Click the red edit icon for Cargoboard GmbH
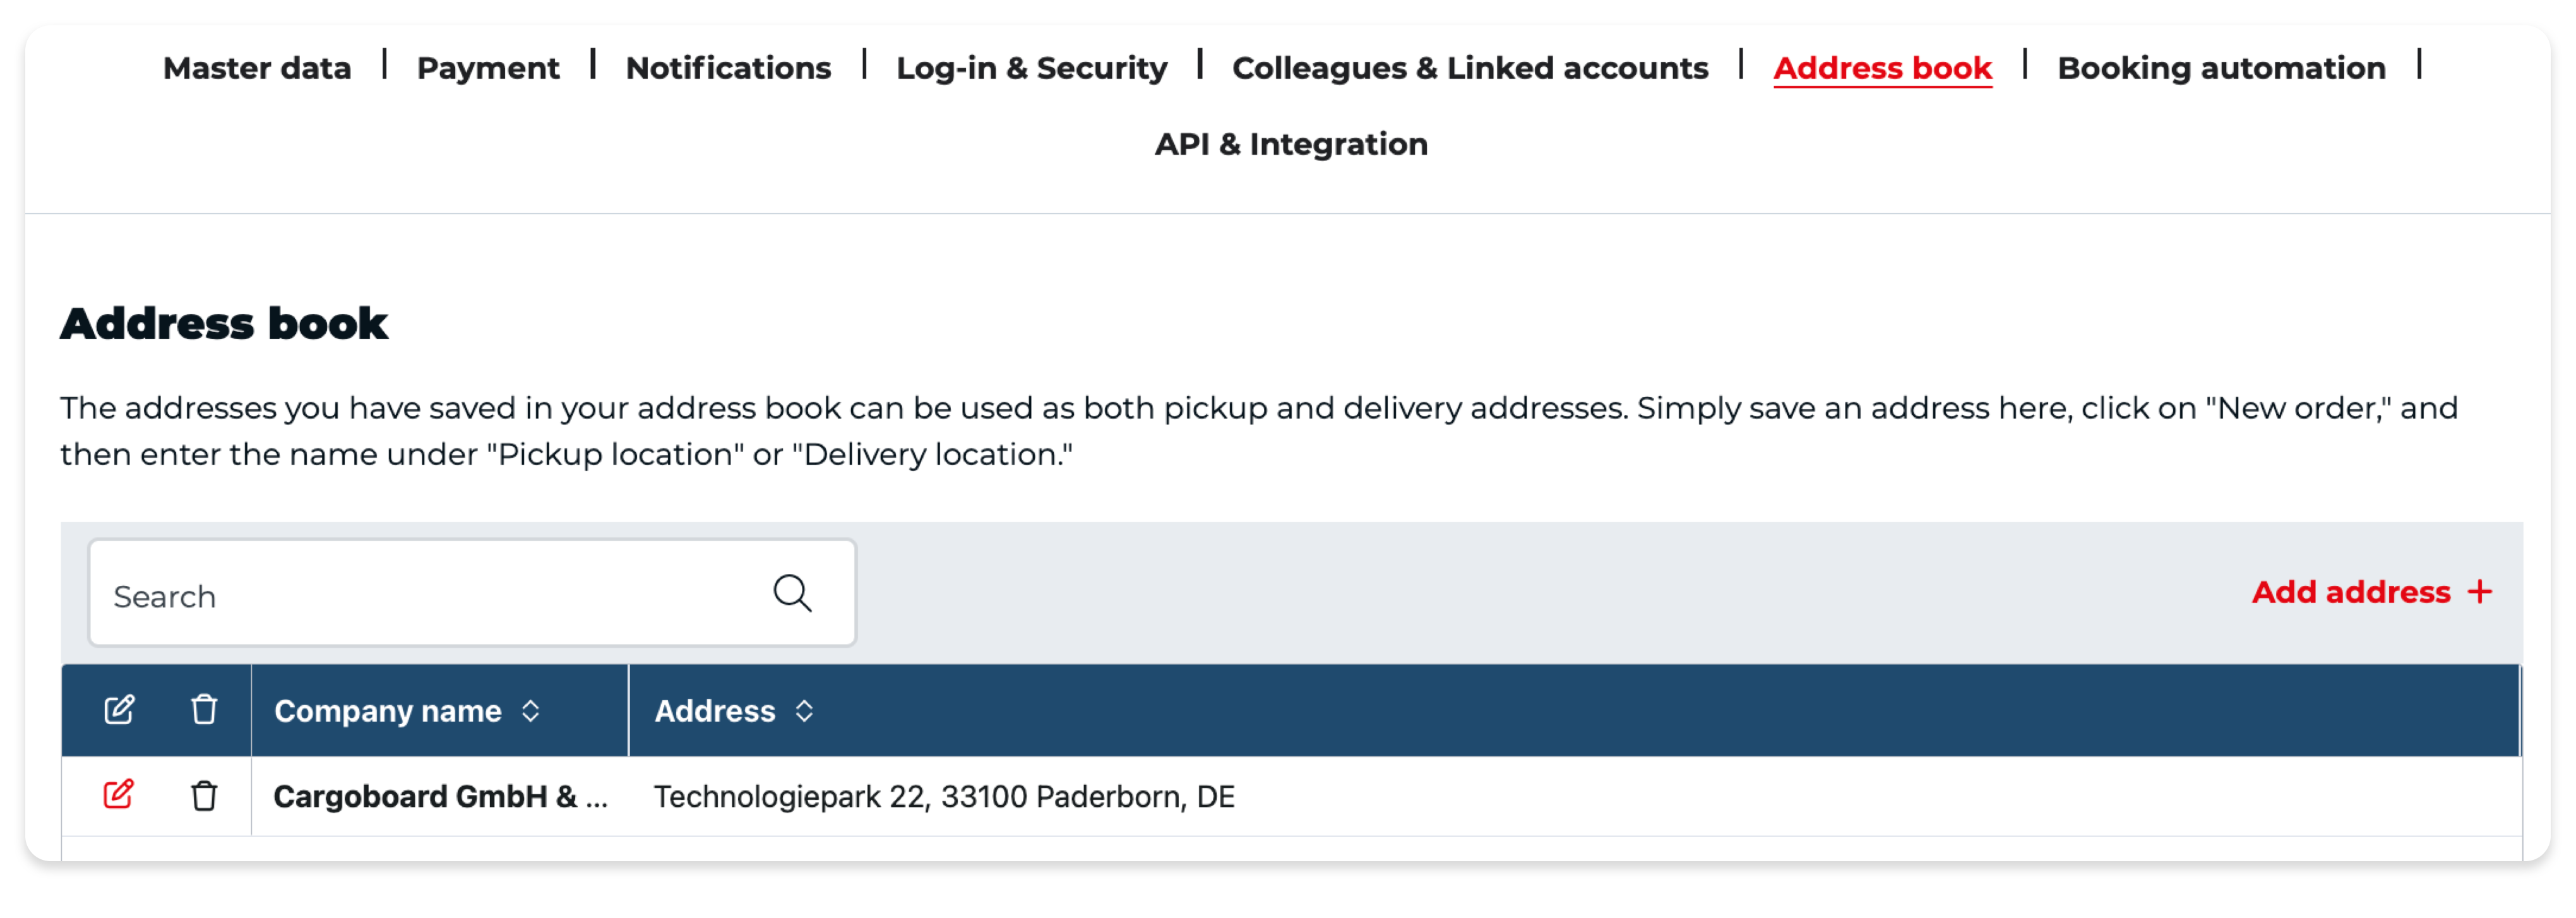The image size is (2576, 918). pos(118,795)
